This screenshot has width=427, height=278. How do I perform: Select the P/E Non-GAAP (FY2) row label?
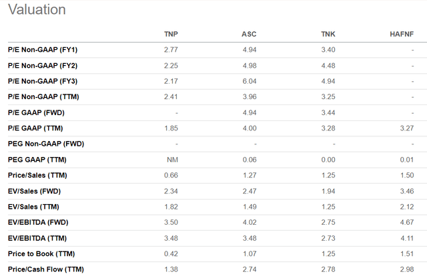[43, 66]
